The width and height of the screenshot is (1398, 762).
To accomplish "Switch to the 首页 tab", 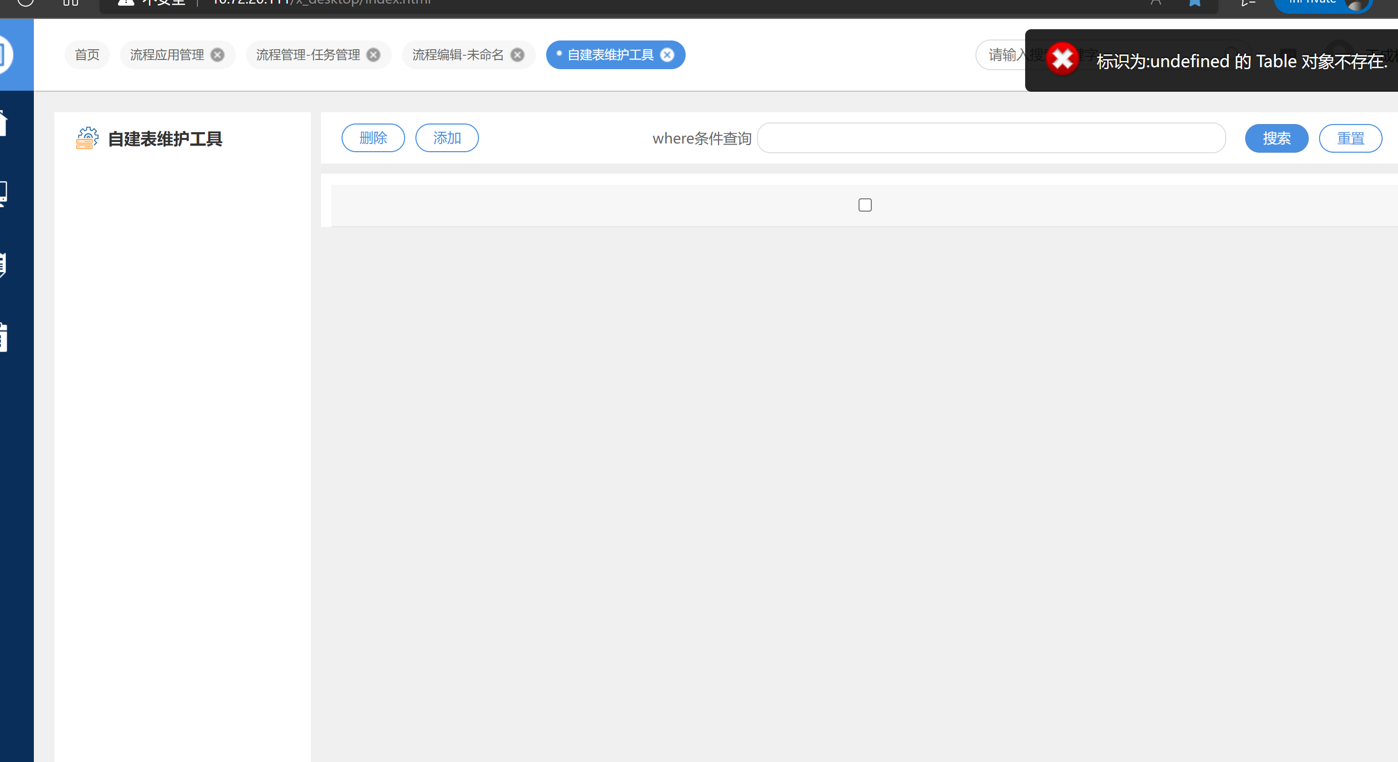I will tap(87, 55).
